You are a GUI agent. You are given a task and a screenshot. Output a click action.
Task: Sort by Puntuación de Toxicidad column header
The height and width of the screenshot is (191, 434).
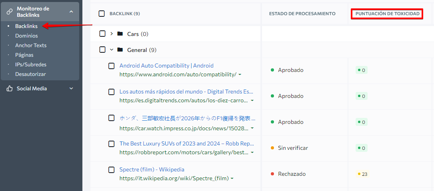(388, 14)
